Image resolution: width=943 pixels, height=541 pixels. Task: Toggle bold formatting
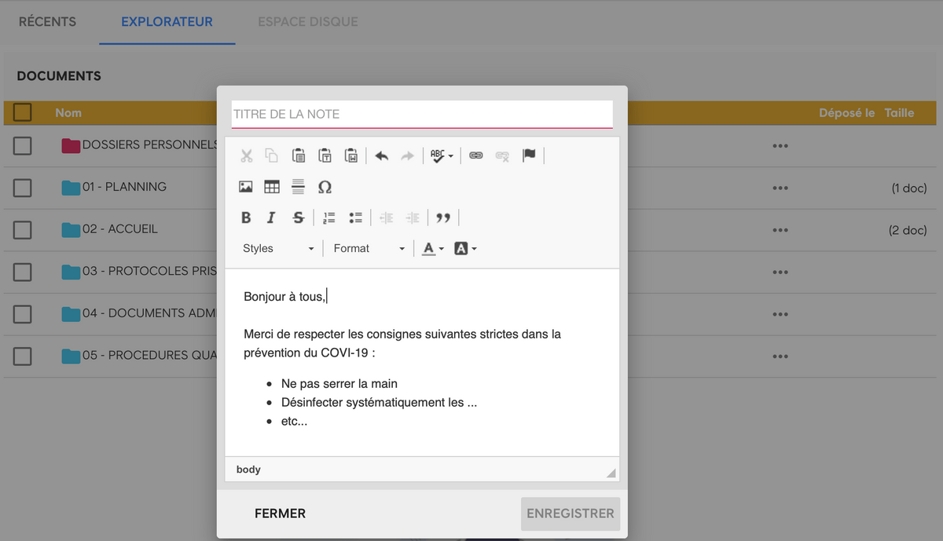(x=246, y=217)
